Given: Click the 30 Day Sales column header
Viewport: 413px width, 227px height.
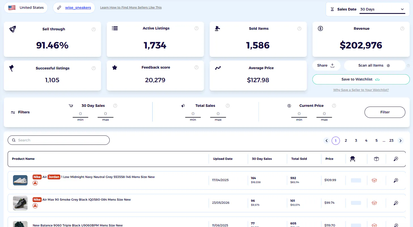Looking at the screenshot, I should 262,159.
